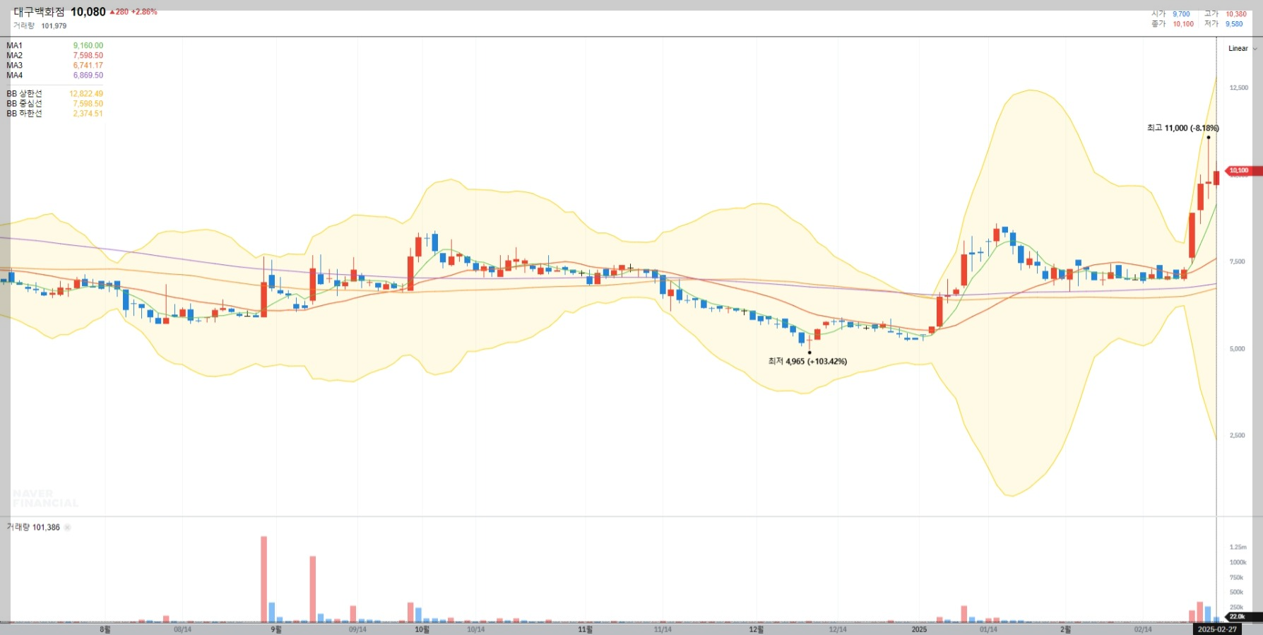Click the 1.25m volume axis label
The height and width of the screenshot is (635, 1263).
(x=1238, y=547)
